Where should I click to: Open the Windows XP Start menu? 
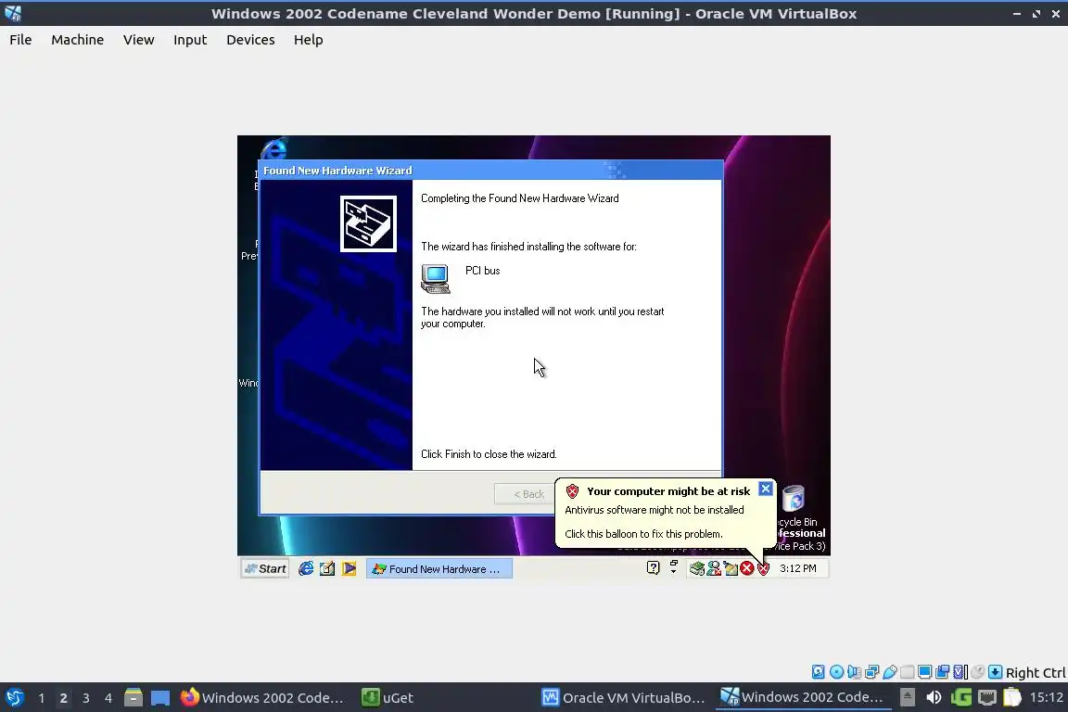coord(266,568)
